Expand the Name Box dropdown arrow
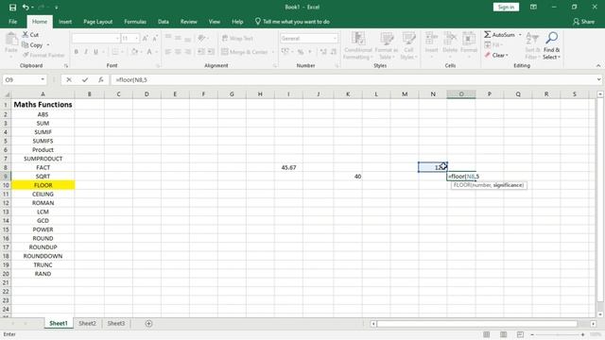This screenshot has height=340, width=605. point(43,79)
